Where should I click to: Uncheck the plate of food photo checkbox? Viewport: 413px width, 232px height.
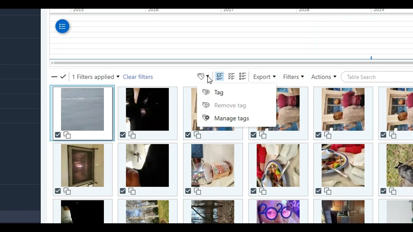click(318, 191)
